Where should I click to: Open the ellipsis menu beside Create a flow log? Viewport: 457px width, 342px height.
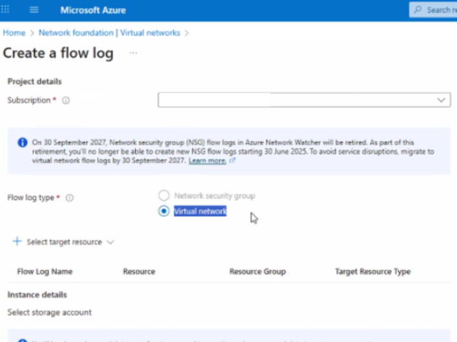pyautogui.click(x=133, y=54)
